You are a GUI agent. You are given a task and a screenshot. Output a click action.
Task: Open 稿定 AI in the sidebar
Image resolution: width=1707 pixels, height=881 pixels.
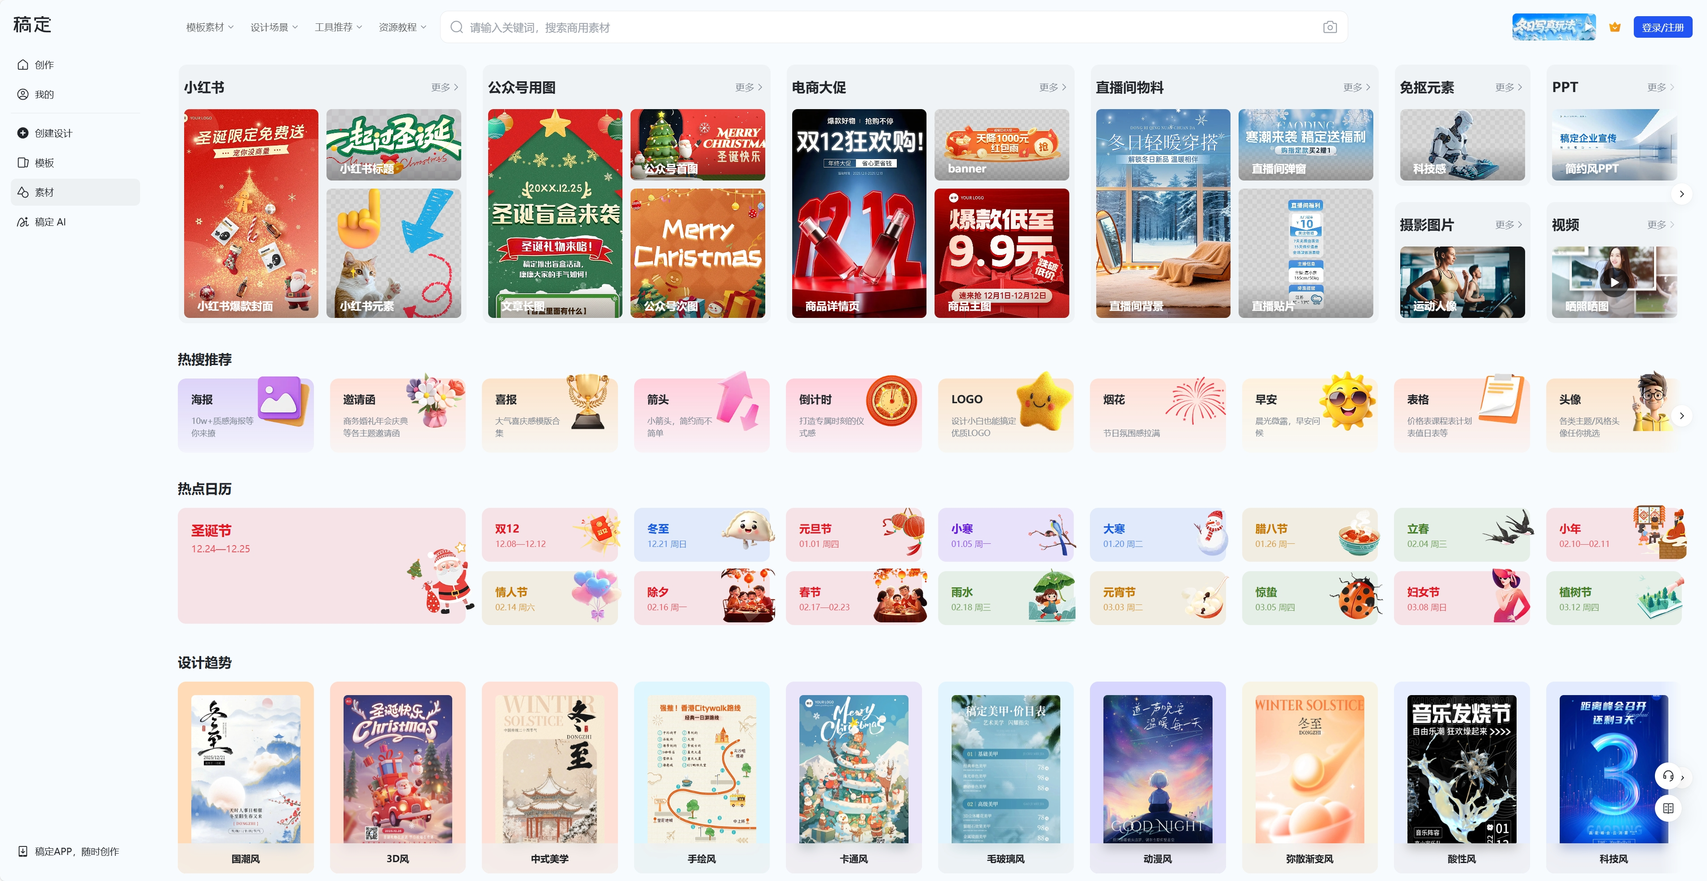point(50,222)
